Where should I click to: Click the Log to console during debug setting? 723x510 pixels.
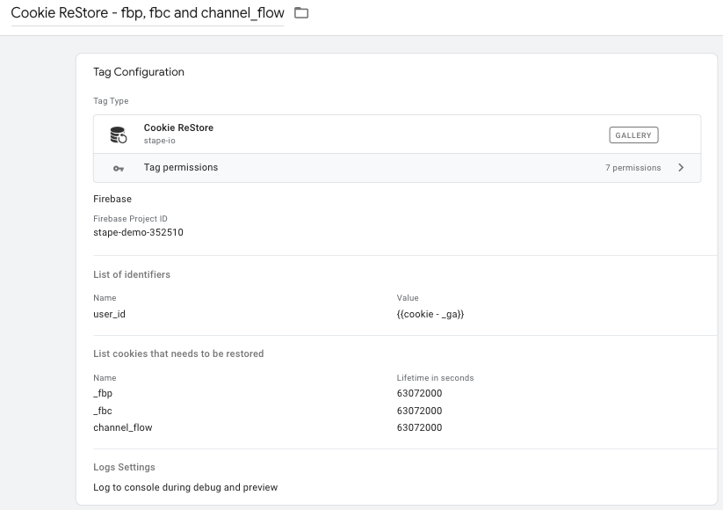(185, 487)
